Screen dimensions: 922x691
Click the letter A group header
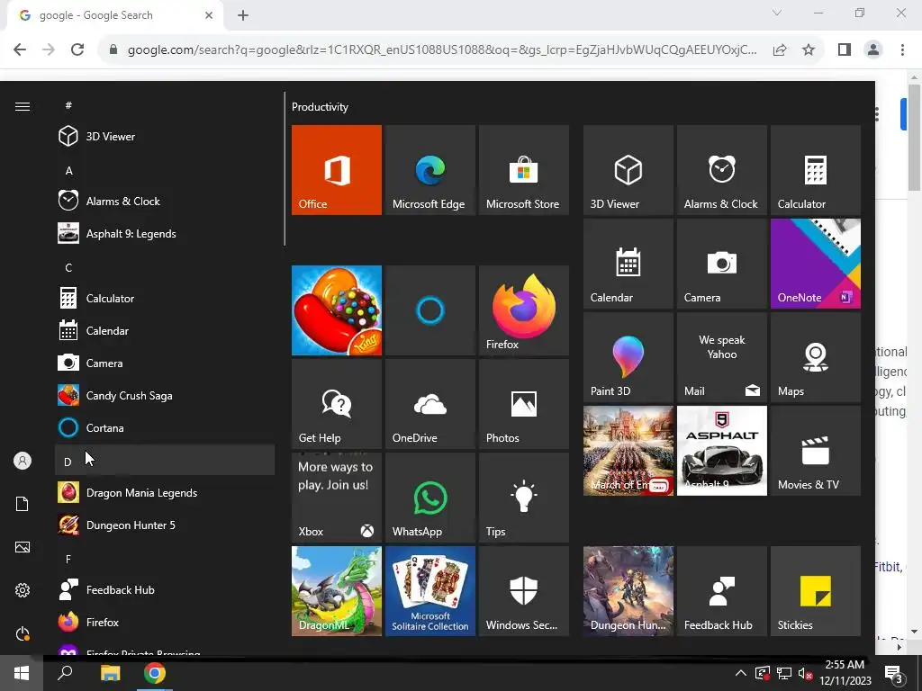click(x=165, y=170)
